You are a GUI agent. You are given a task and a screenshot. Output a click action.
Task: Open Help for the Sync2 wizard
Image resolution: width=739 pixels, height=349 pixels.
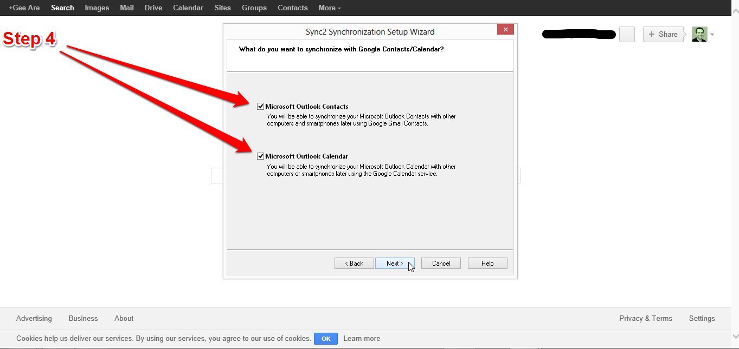point(487,264)
